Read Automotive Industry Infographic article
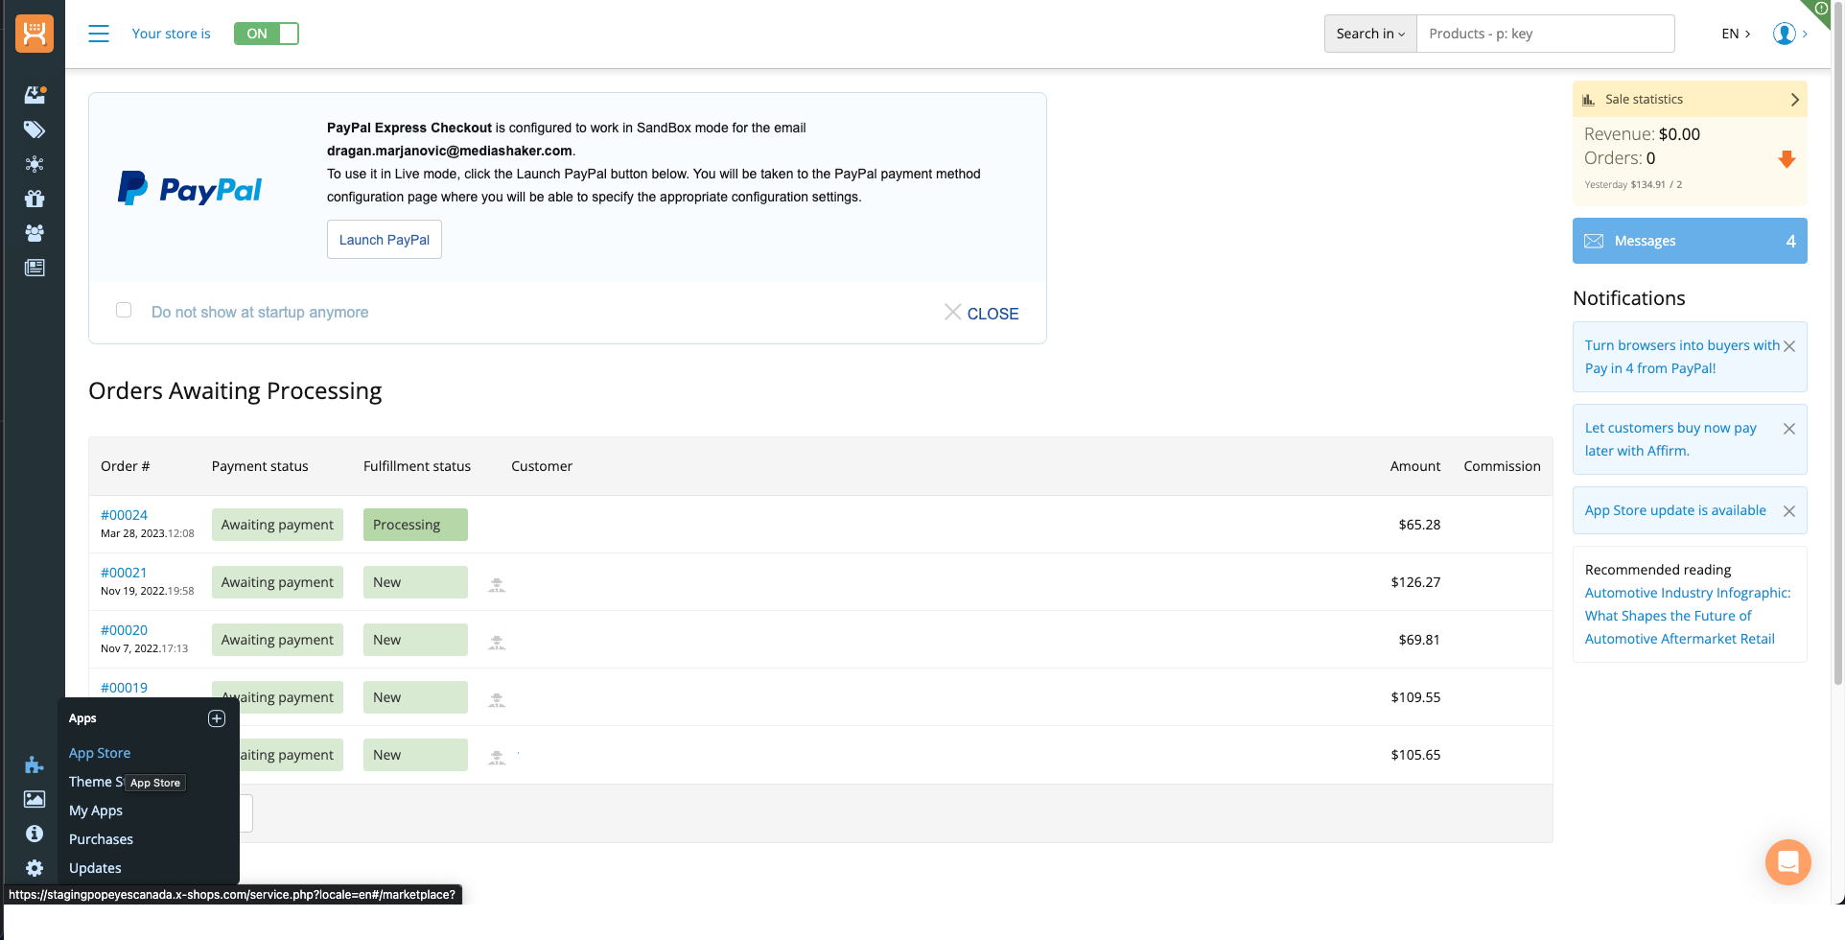Screen dimensions: 1845x940 click(1688, 616)
